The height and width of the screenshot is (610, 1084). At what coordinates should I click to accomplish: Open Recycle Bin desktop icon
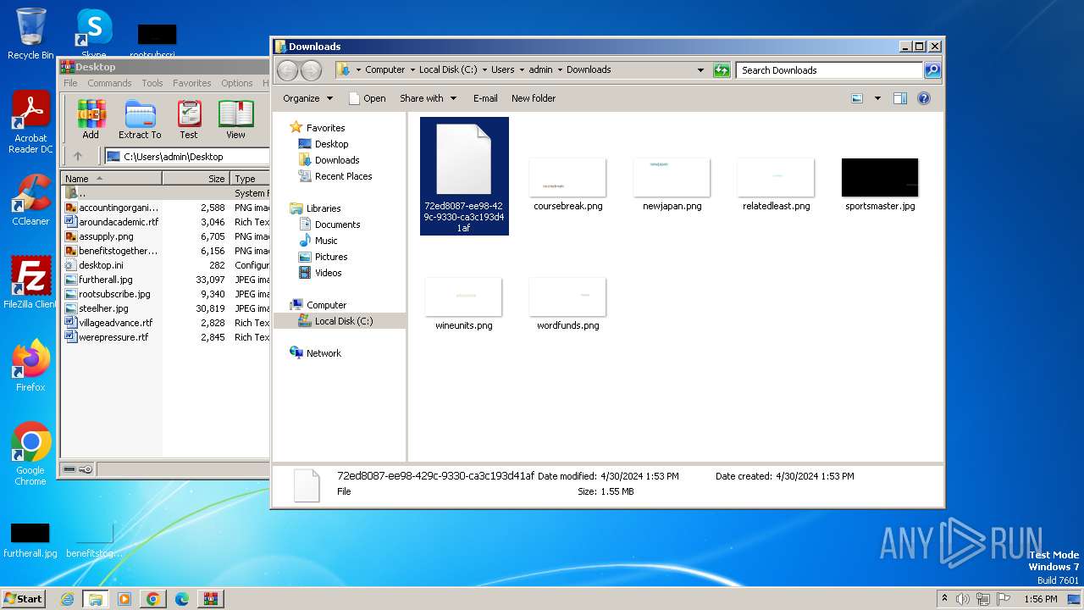click(x=30, y=34)
